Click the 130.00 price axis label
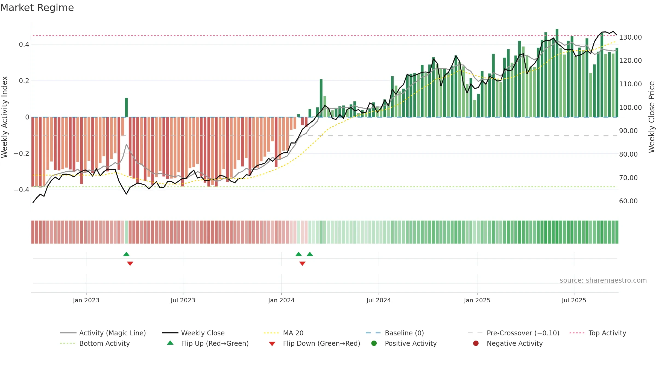 tap(630, 37)
